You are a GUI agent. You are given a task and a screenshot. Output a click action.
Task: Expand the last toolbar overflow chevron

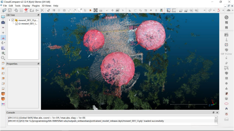pos(233,10)
